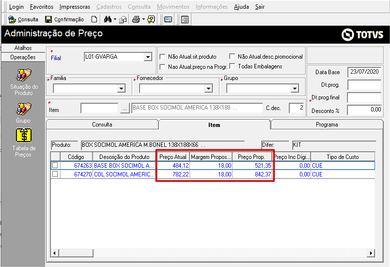Open the Familia dropdown

(x=121, y=88)
